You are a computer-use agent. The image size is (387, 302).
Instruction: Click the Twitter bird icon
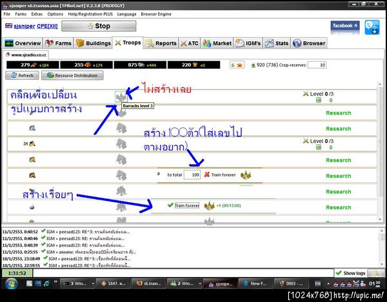[372, 27]
